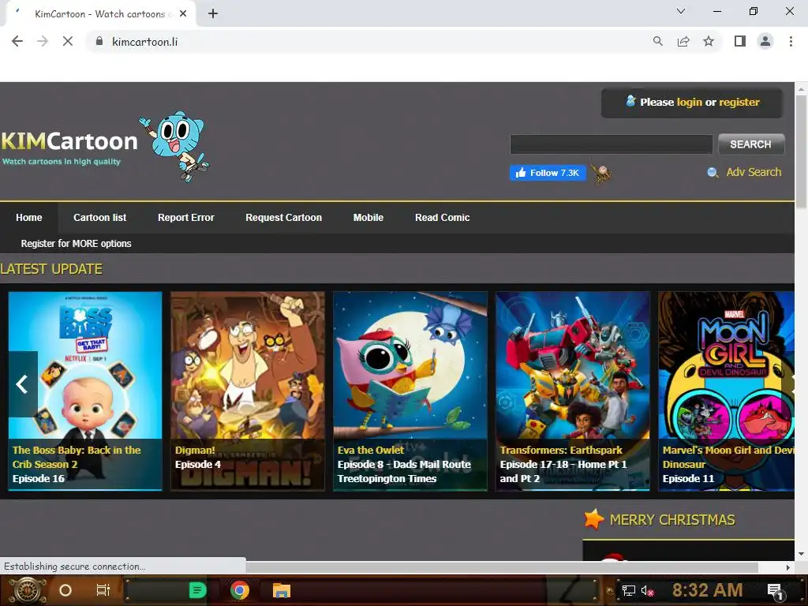Viewport: 808px width, 606px height.
Task: Expand the tab search chevron
Action: tap(681, 11)
